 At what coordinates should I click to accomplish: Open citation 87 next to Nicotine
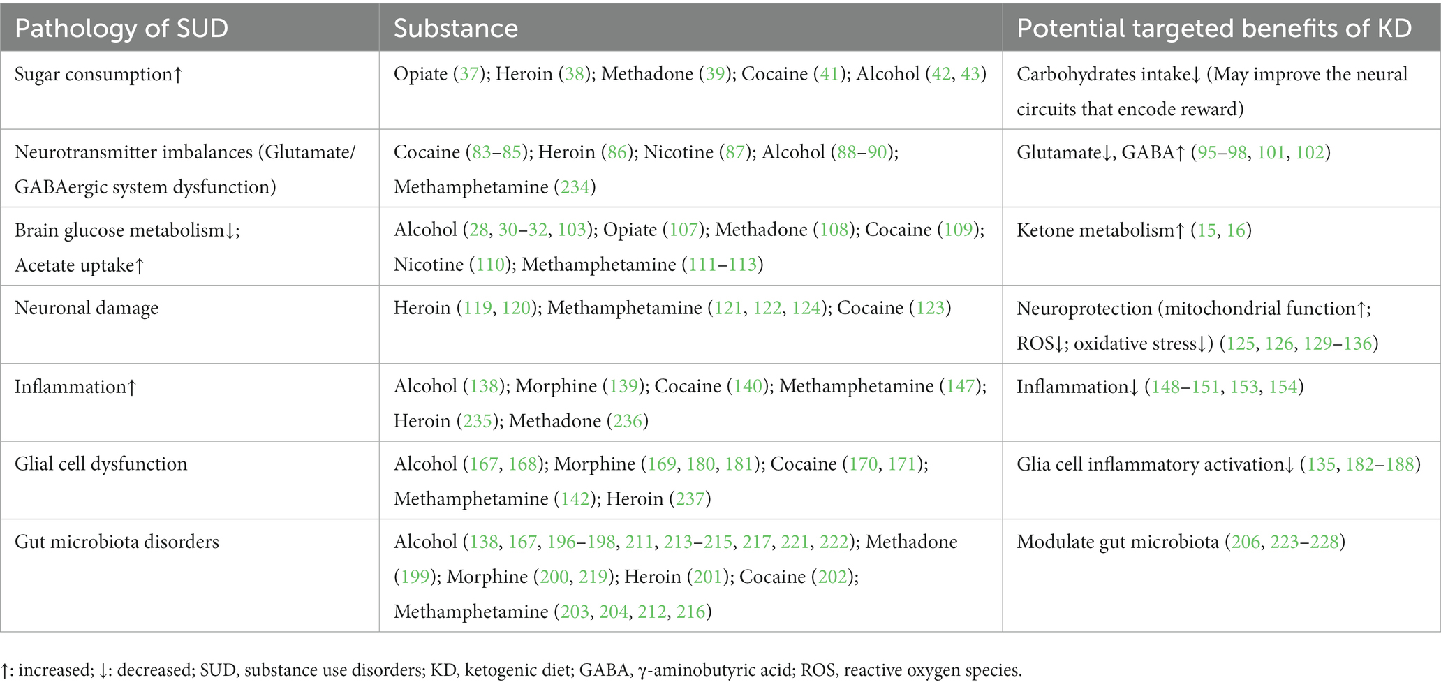pos(735,152)
